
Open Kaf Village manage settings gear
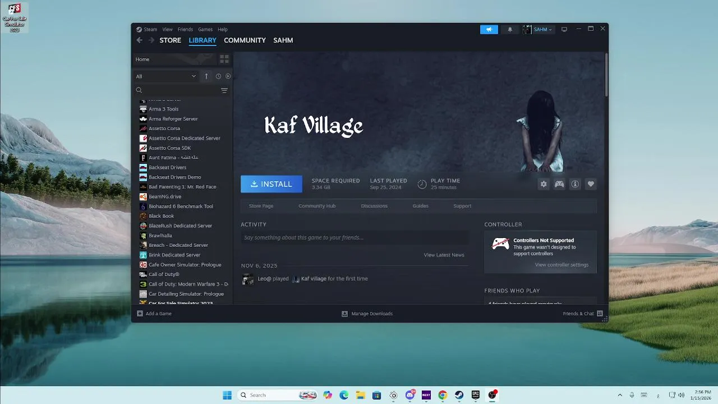(x=544, y=184)
